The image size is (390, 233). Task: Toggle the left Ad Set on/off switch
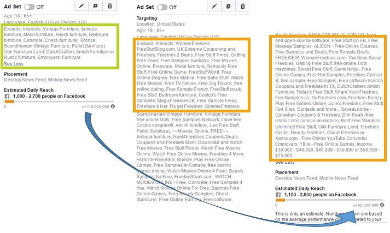tap(30, 7)
